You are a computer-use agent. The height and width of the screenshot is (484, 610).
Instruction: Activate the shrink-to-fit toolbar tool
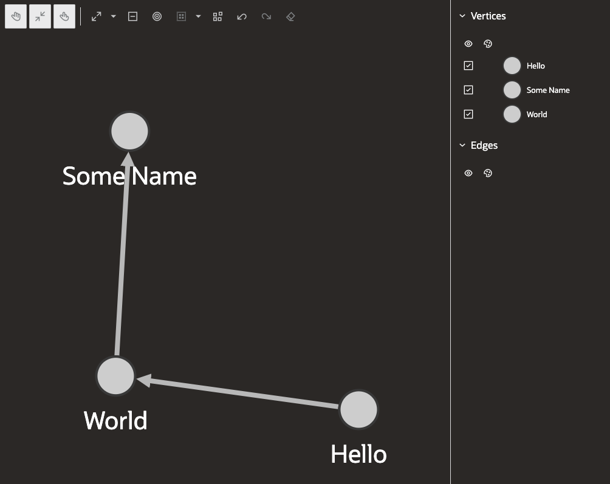pos(40,16)
